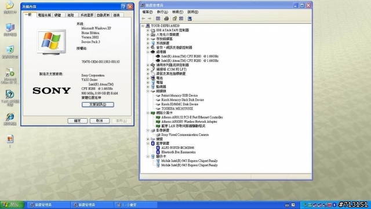Open the 我的文件 desktop folder icon
The image size is (371, 209).
(x=10, y=5)
